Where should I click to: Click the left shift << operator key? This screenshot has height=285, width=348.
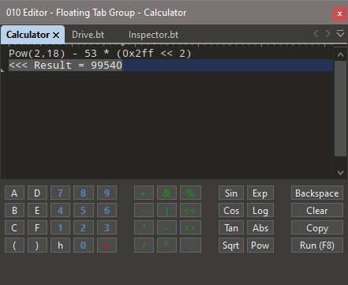[x=190, y=210]
